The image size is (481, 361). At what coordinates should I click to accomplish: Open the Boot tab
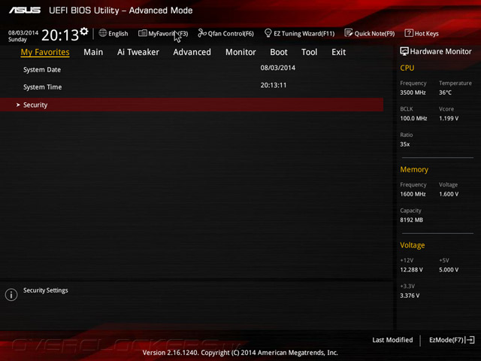[x=279, y=52]
